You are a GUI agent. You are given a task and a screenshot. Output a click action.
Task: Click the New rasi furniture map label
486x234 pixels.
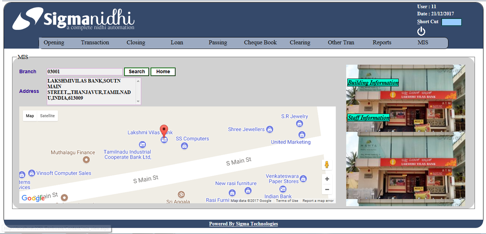click(x=236, y=183)
